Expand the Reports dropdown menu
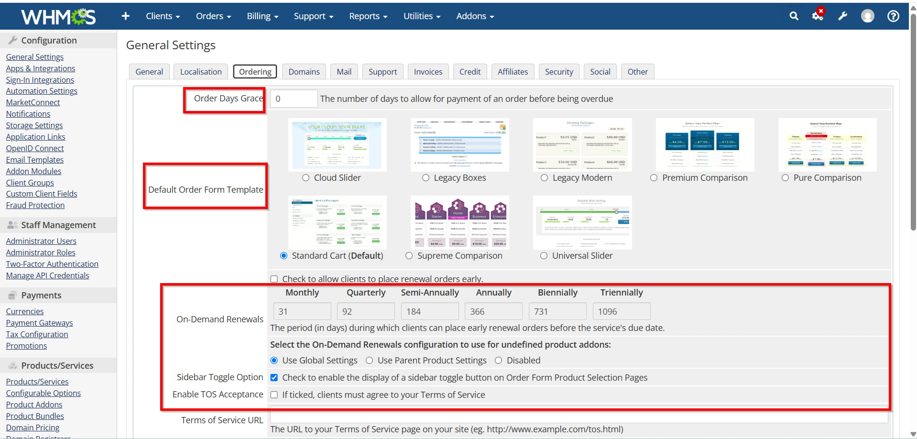 368,16
